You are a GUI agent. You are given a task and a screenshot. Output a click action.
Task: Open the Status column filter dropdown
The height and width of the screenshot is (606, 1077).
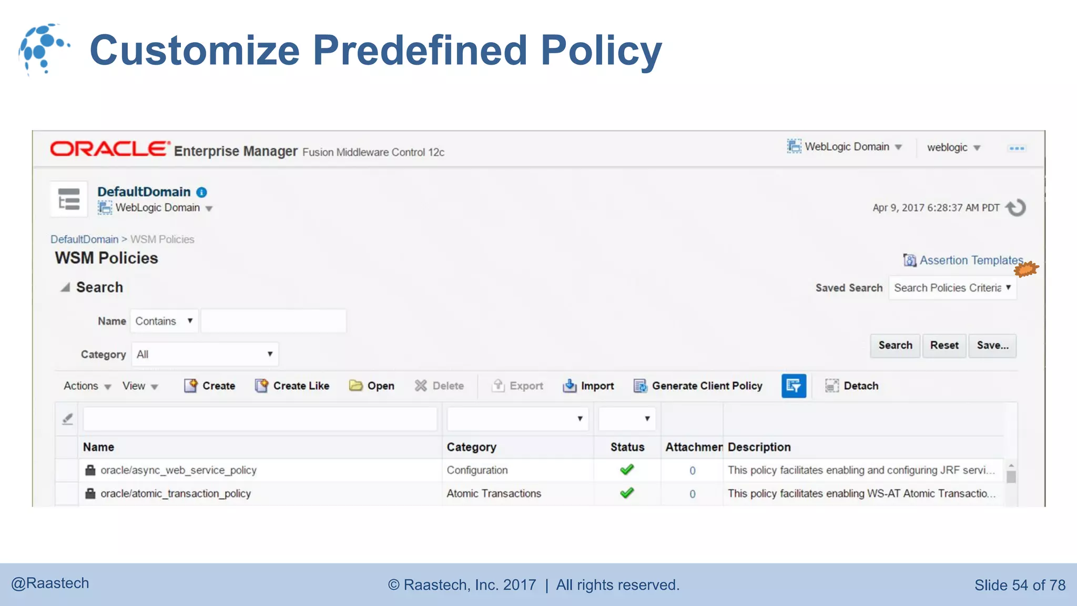[627, 419]
